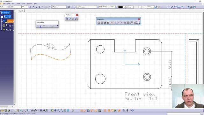Screen dimensions: 204x115
Task: Select the Line geometry tool
Action: tap(172, 7)
